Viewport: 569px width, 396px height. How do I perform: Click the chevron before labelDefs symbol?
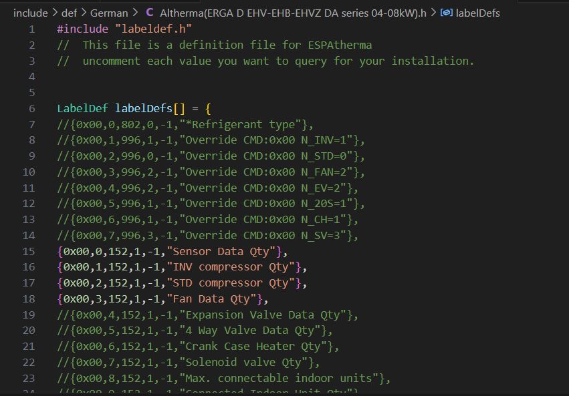pyautogui.click(x=434, y=13)
